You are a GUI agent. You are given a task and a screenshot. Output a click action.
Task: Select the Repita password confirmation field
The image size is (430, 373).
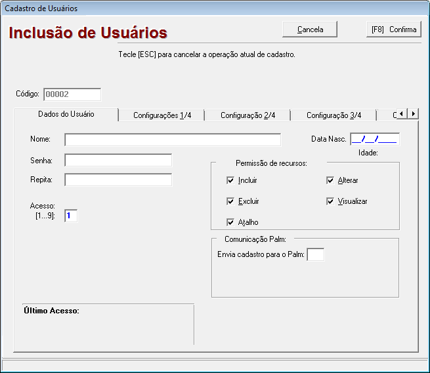click(x=118, y=180)
